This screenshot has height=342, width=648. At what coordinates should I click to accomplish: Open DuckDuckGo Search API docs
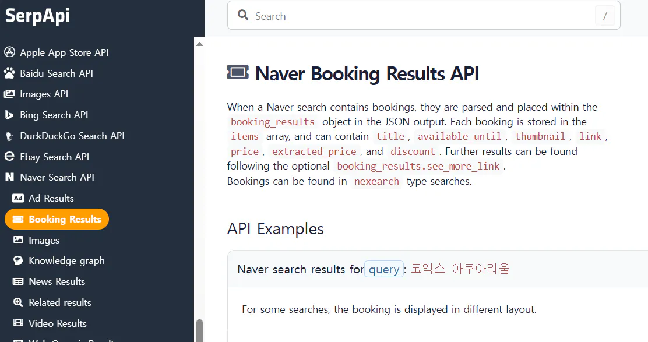pyautogui.click(x=72, y=136)
